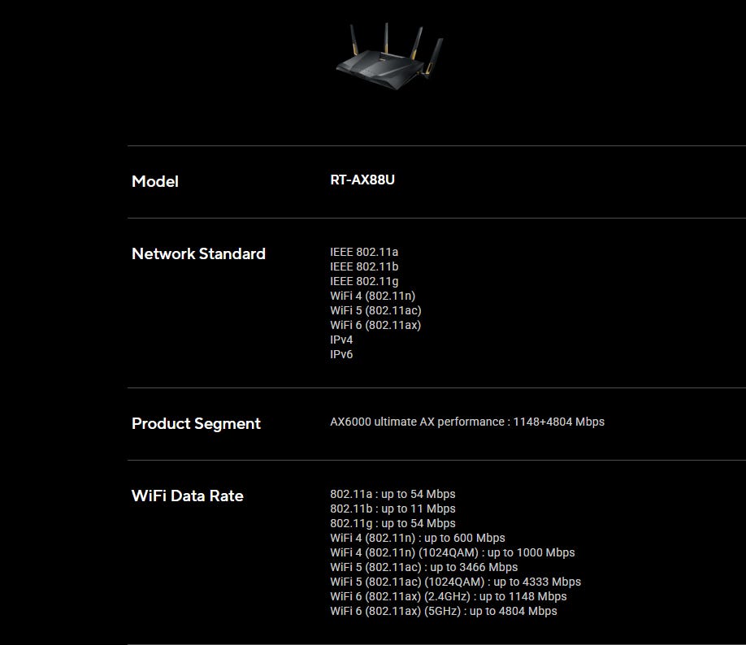
Task: Click the Product Segment heading
Action: click(196, 423)
